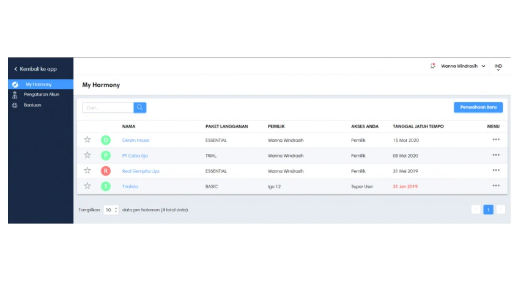Open the Trialista company link
This screenshot has height=281, width=518.
(130, 186)
